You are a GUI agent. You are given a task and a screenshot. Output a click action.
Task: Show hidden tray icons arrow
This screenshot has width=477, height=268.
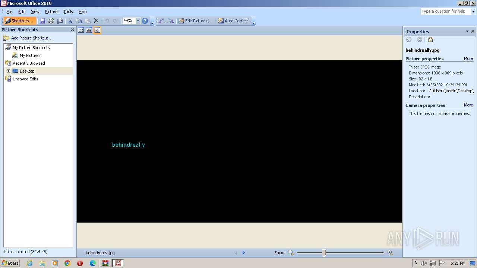click(416, 263)
